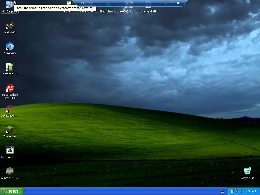Restore down the vm2 remote session
The width and height of the screenshot is (260, 195).
[172, 3]
